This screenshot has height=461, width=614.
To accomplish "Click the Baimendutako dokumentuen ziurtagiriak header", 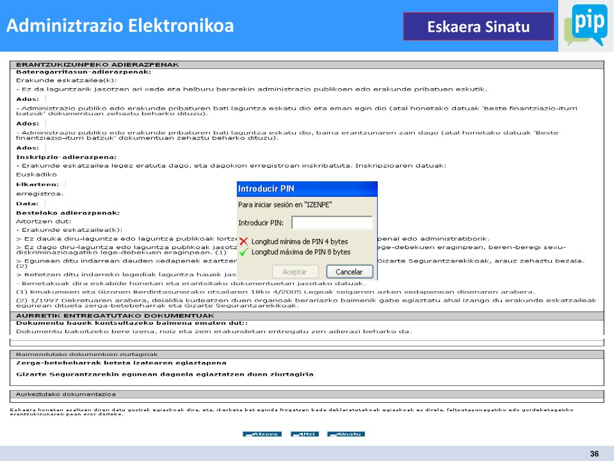I will (x=306, y=354).
